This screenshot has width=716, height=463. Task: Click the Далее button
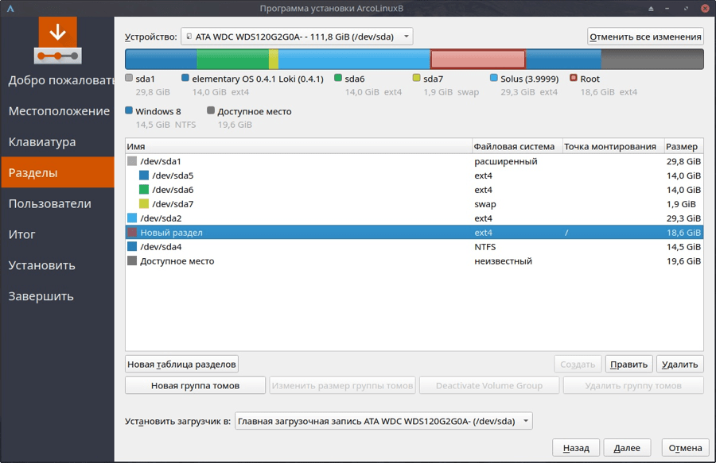click(x=627, y=447)
